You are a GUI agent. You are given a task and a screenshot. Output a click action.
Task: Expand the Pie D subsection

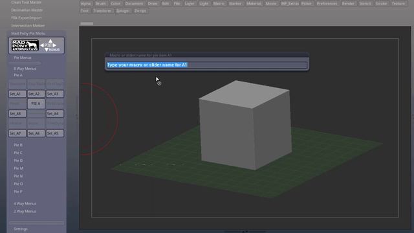(x=18, y=161)
